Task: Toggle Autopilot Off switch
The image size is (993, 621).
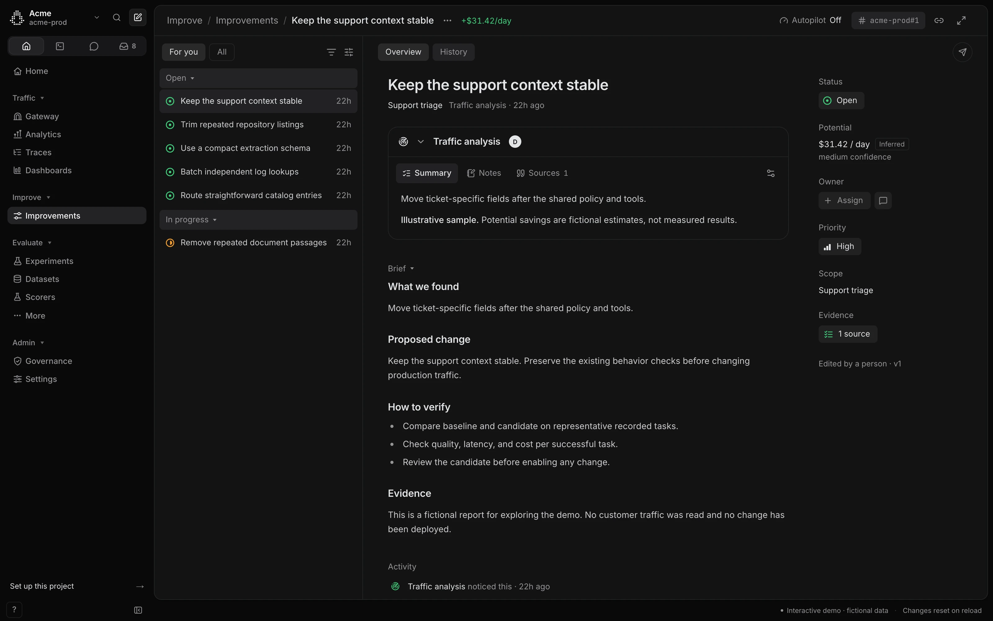Action: coord(810,20)
